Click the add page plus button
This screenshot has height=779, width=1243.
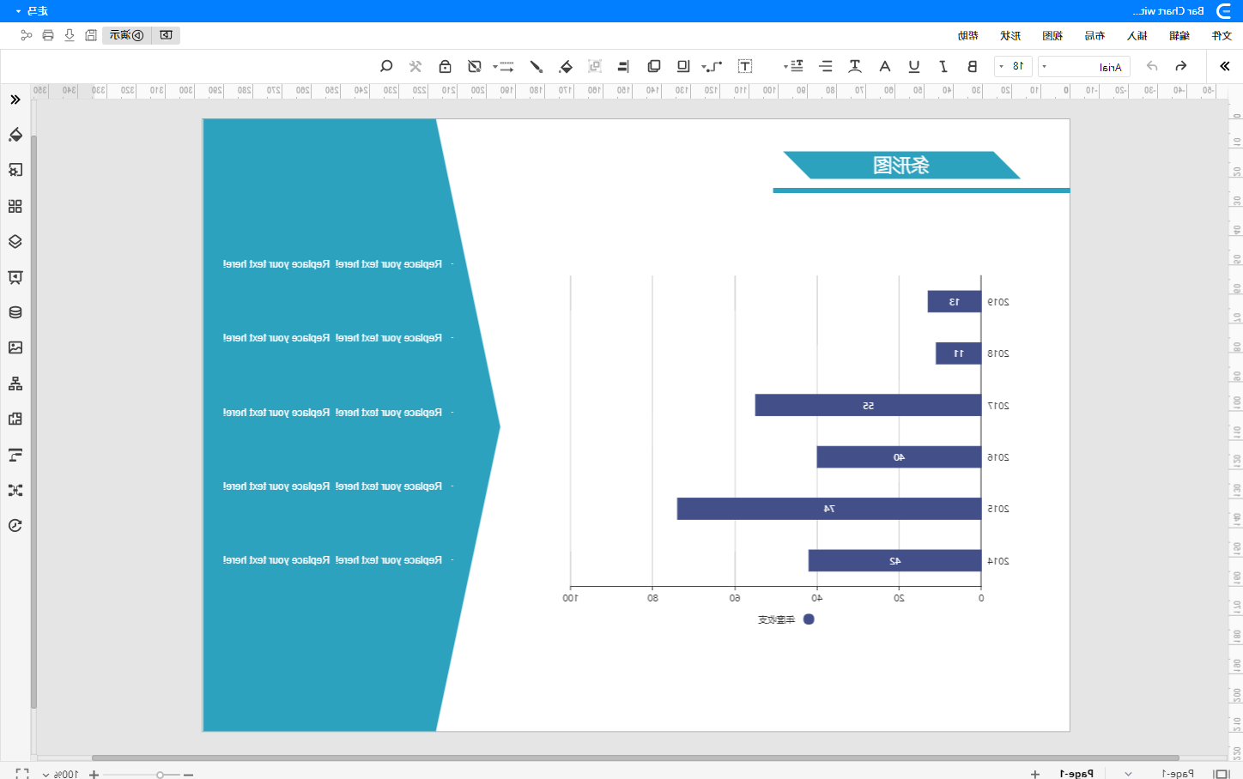pyautogui.click(x=1035, y=774)
